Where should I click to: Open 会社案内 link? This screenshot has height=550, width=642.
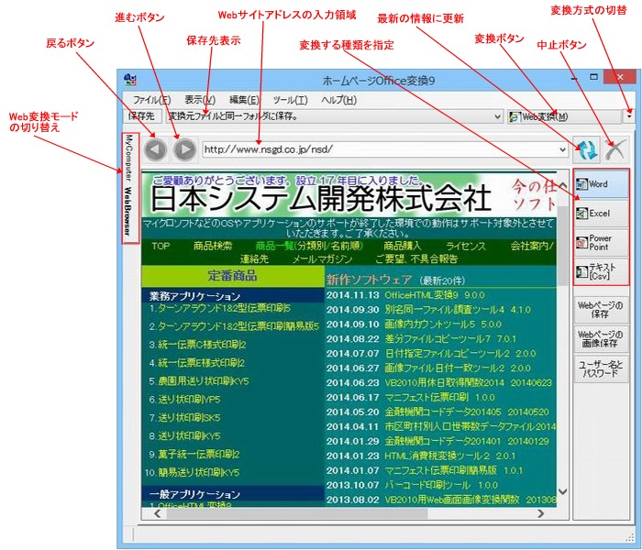[x=530, y=246]
